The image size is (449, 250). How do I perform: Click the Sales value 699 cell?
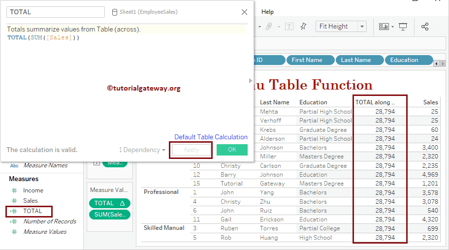click(433, 228)
